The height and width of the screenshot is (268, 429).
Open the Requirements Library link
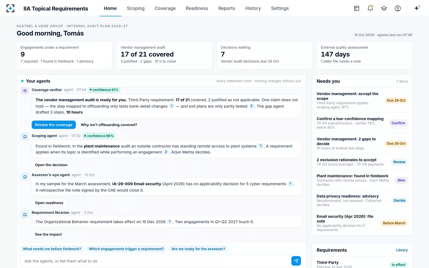coord(402,250)
